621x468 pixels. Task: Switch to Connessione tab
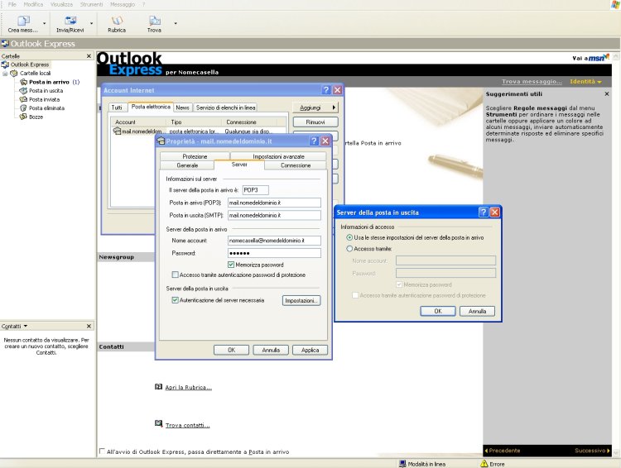pyautogui.click(x=296, y=165)
